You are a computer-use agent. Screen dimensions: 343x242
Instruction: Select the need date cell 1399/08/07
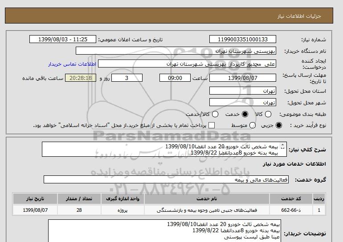[x=35, y=210]
